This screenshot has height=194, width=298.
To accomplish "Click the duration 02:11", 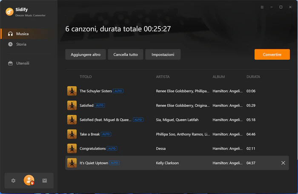I will 251,148.
